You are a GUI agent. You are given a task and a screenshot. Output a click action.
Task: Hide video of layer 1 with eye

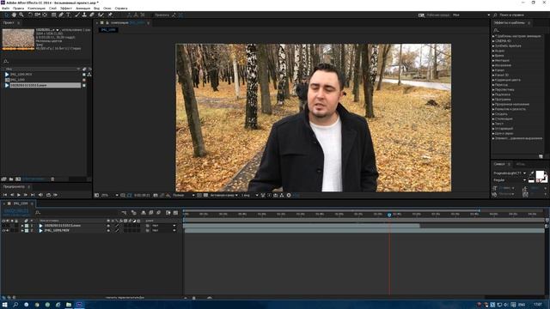(3, 226)
